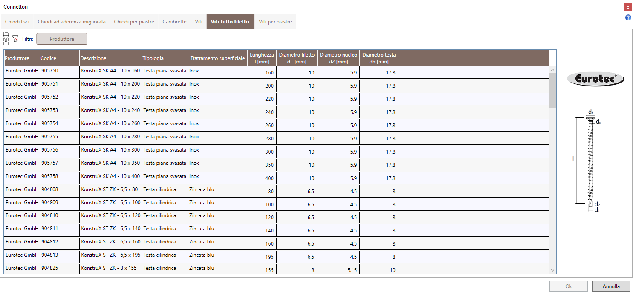This screenshot has width=633, height=295.
Task: Select row with code 905750
Action: tap(276, 72)
